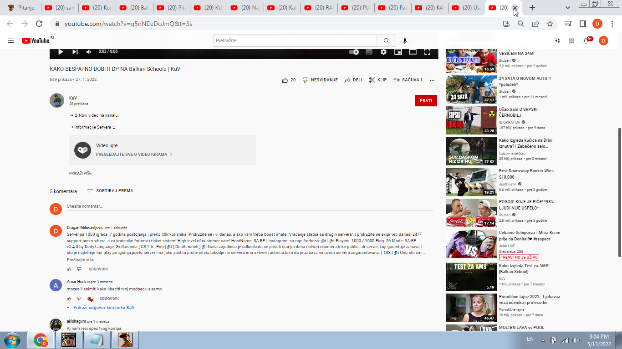This screenshot has height=349, width=622.
Task: Click the NESVIĐANJE dislike button
Action: point(320,80)
